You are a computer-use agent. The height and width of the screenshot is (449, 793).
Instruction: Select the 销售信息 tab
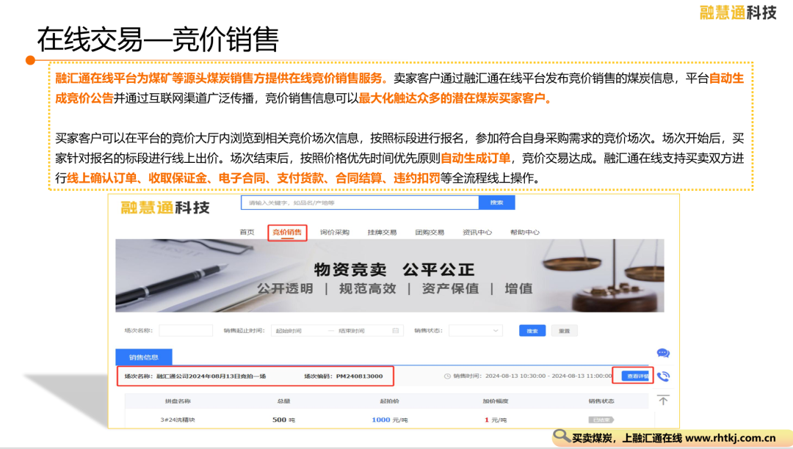pos(144,357)
